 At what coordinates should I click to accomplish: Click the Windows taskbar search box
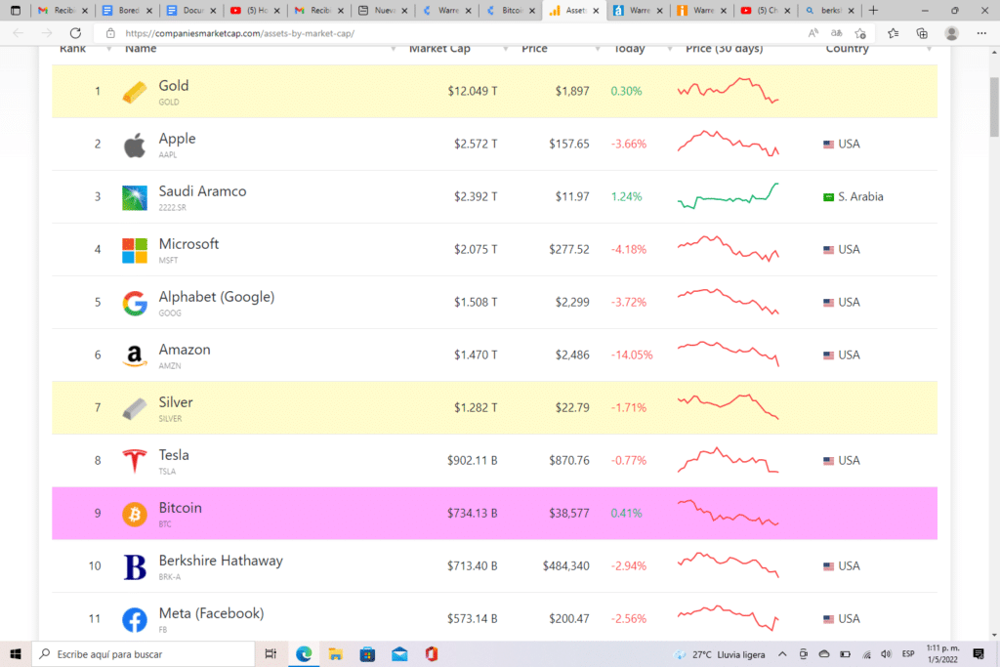(144, 654)
